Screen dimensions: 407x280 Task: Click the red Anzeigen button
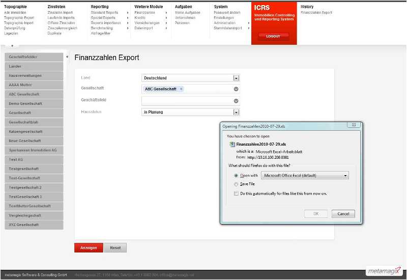pos(89,248)
